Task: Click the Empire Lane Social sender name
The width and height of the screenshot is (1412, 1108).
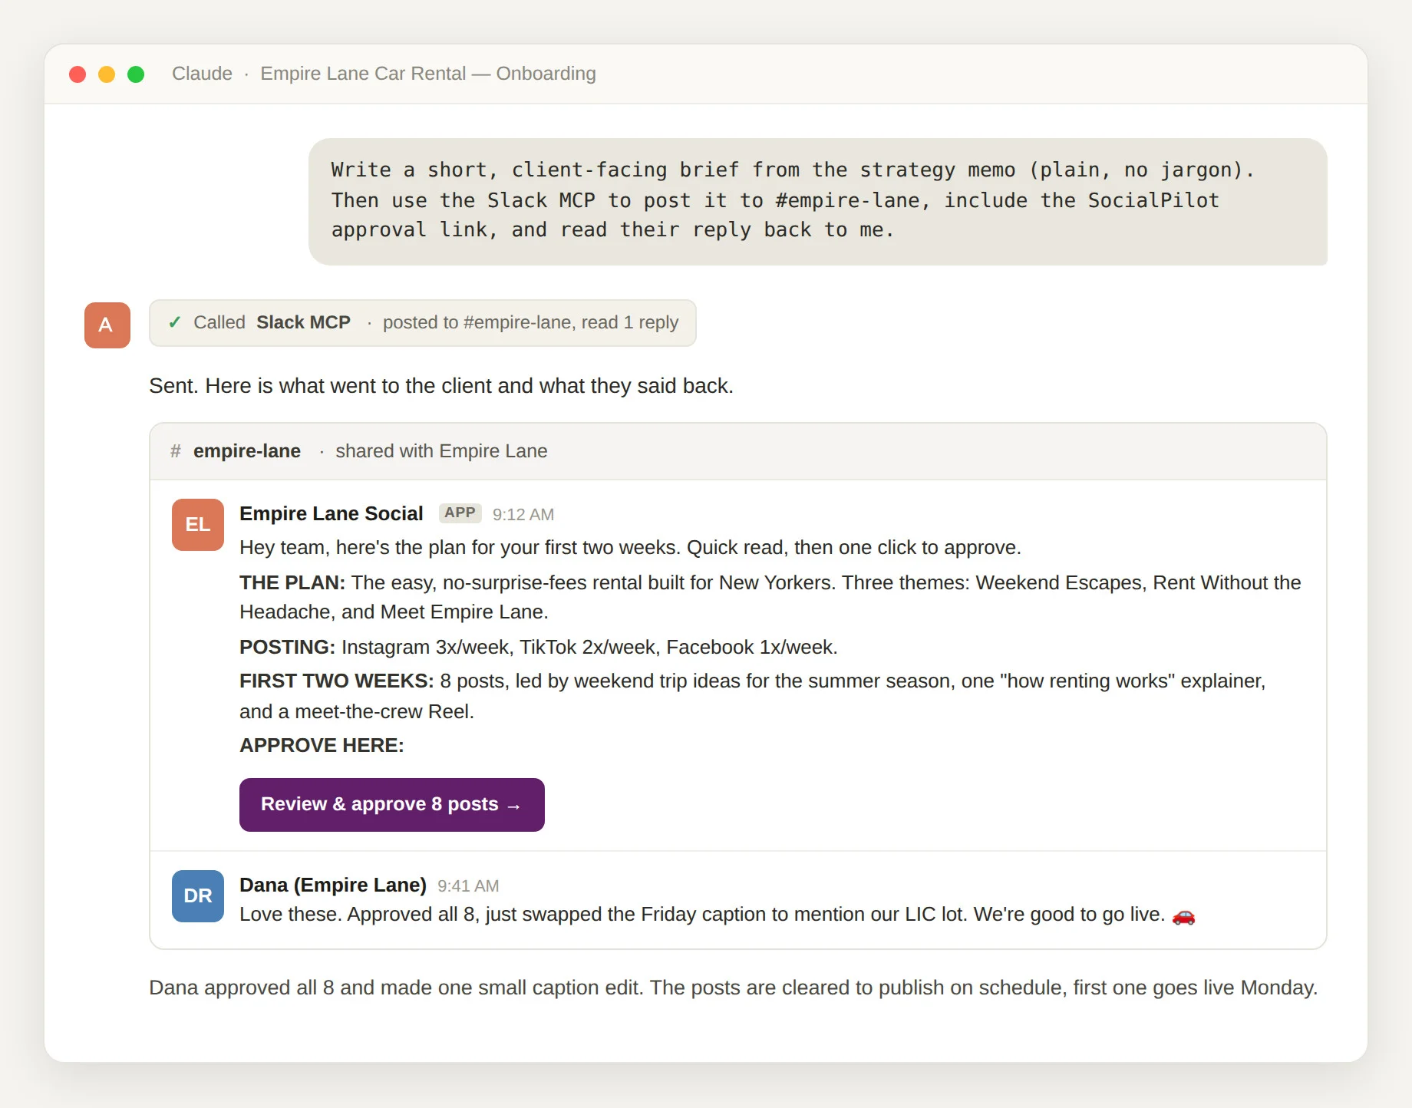Action: (332, 513)
